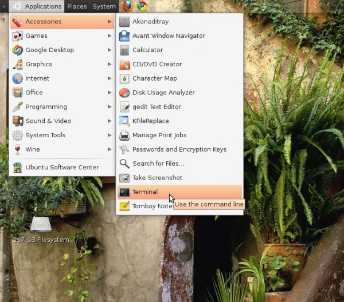The image size is (344, 302).
Task: Choose Take Screenshot entry
Action: (179, 178)
